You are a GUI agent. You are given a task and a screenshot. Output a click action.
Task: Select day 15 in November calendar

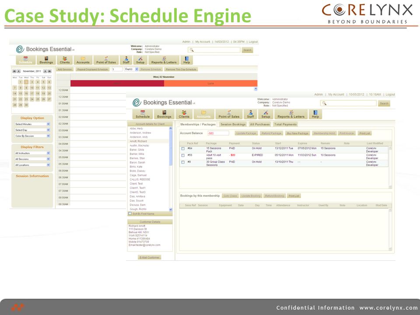(x=21, y=94)
